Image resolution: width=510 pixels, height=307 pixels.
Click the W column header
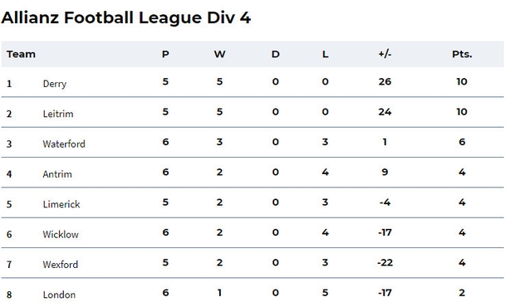point(219,54)
